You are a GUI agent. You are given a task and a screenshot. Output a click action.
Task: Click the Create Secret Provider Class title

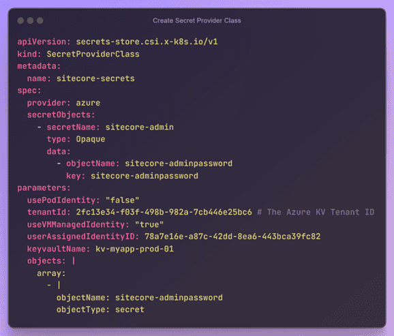click(x=197, y=20)
